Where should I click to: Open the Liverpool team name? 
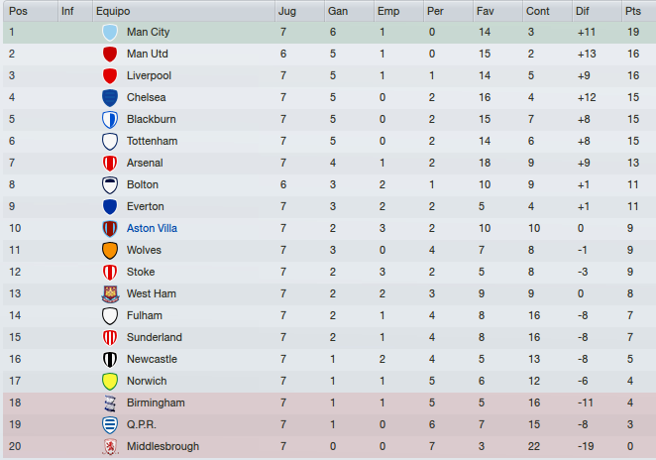(x=149, y=75)
